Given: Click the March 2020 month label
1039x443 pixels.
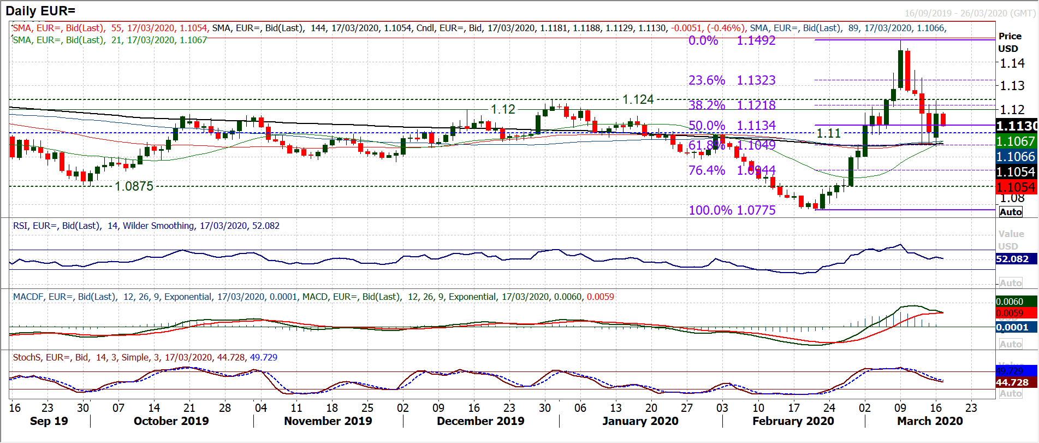Looking at the screenshot, I should (930, 421).
